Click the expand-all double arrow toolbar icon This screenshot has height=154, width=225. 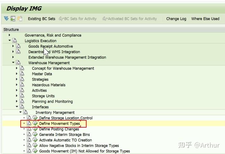point(6,19)
